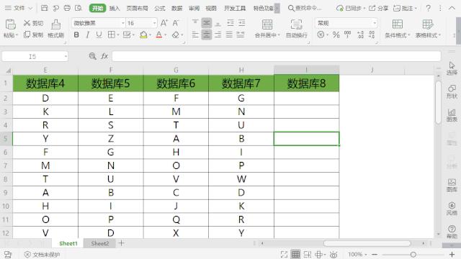
Task: Expand the number format dropdown
Action: [375, 23]
